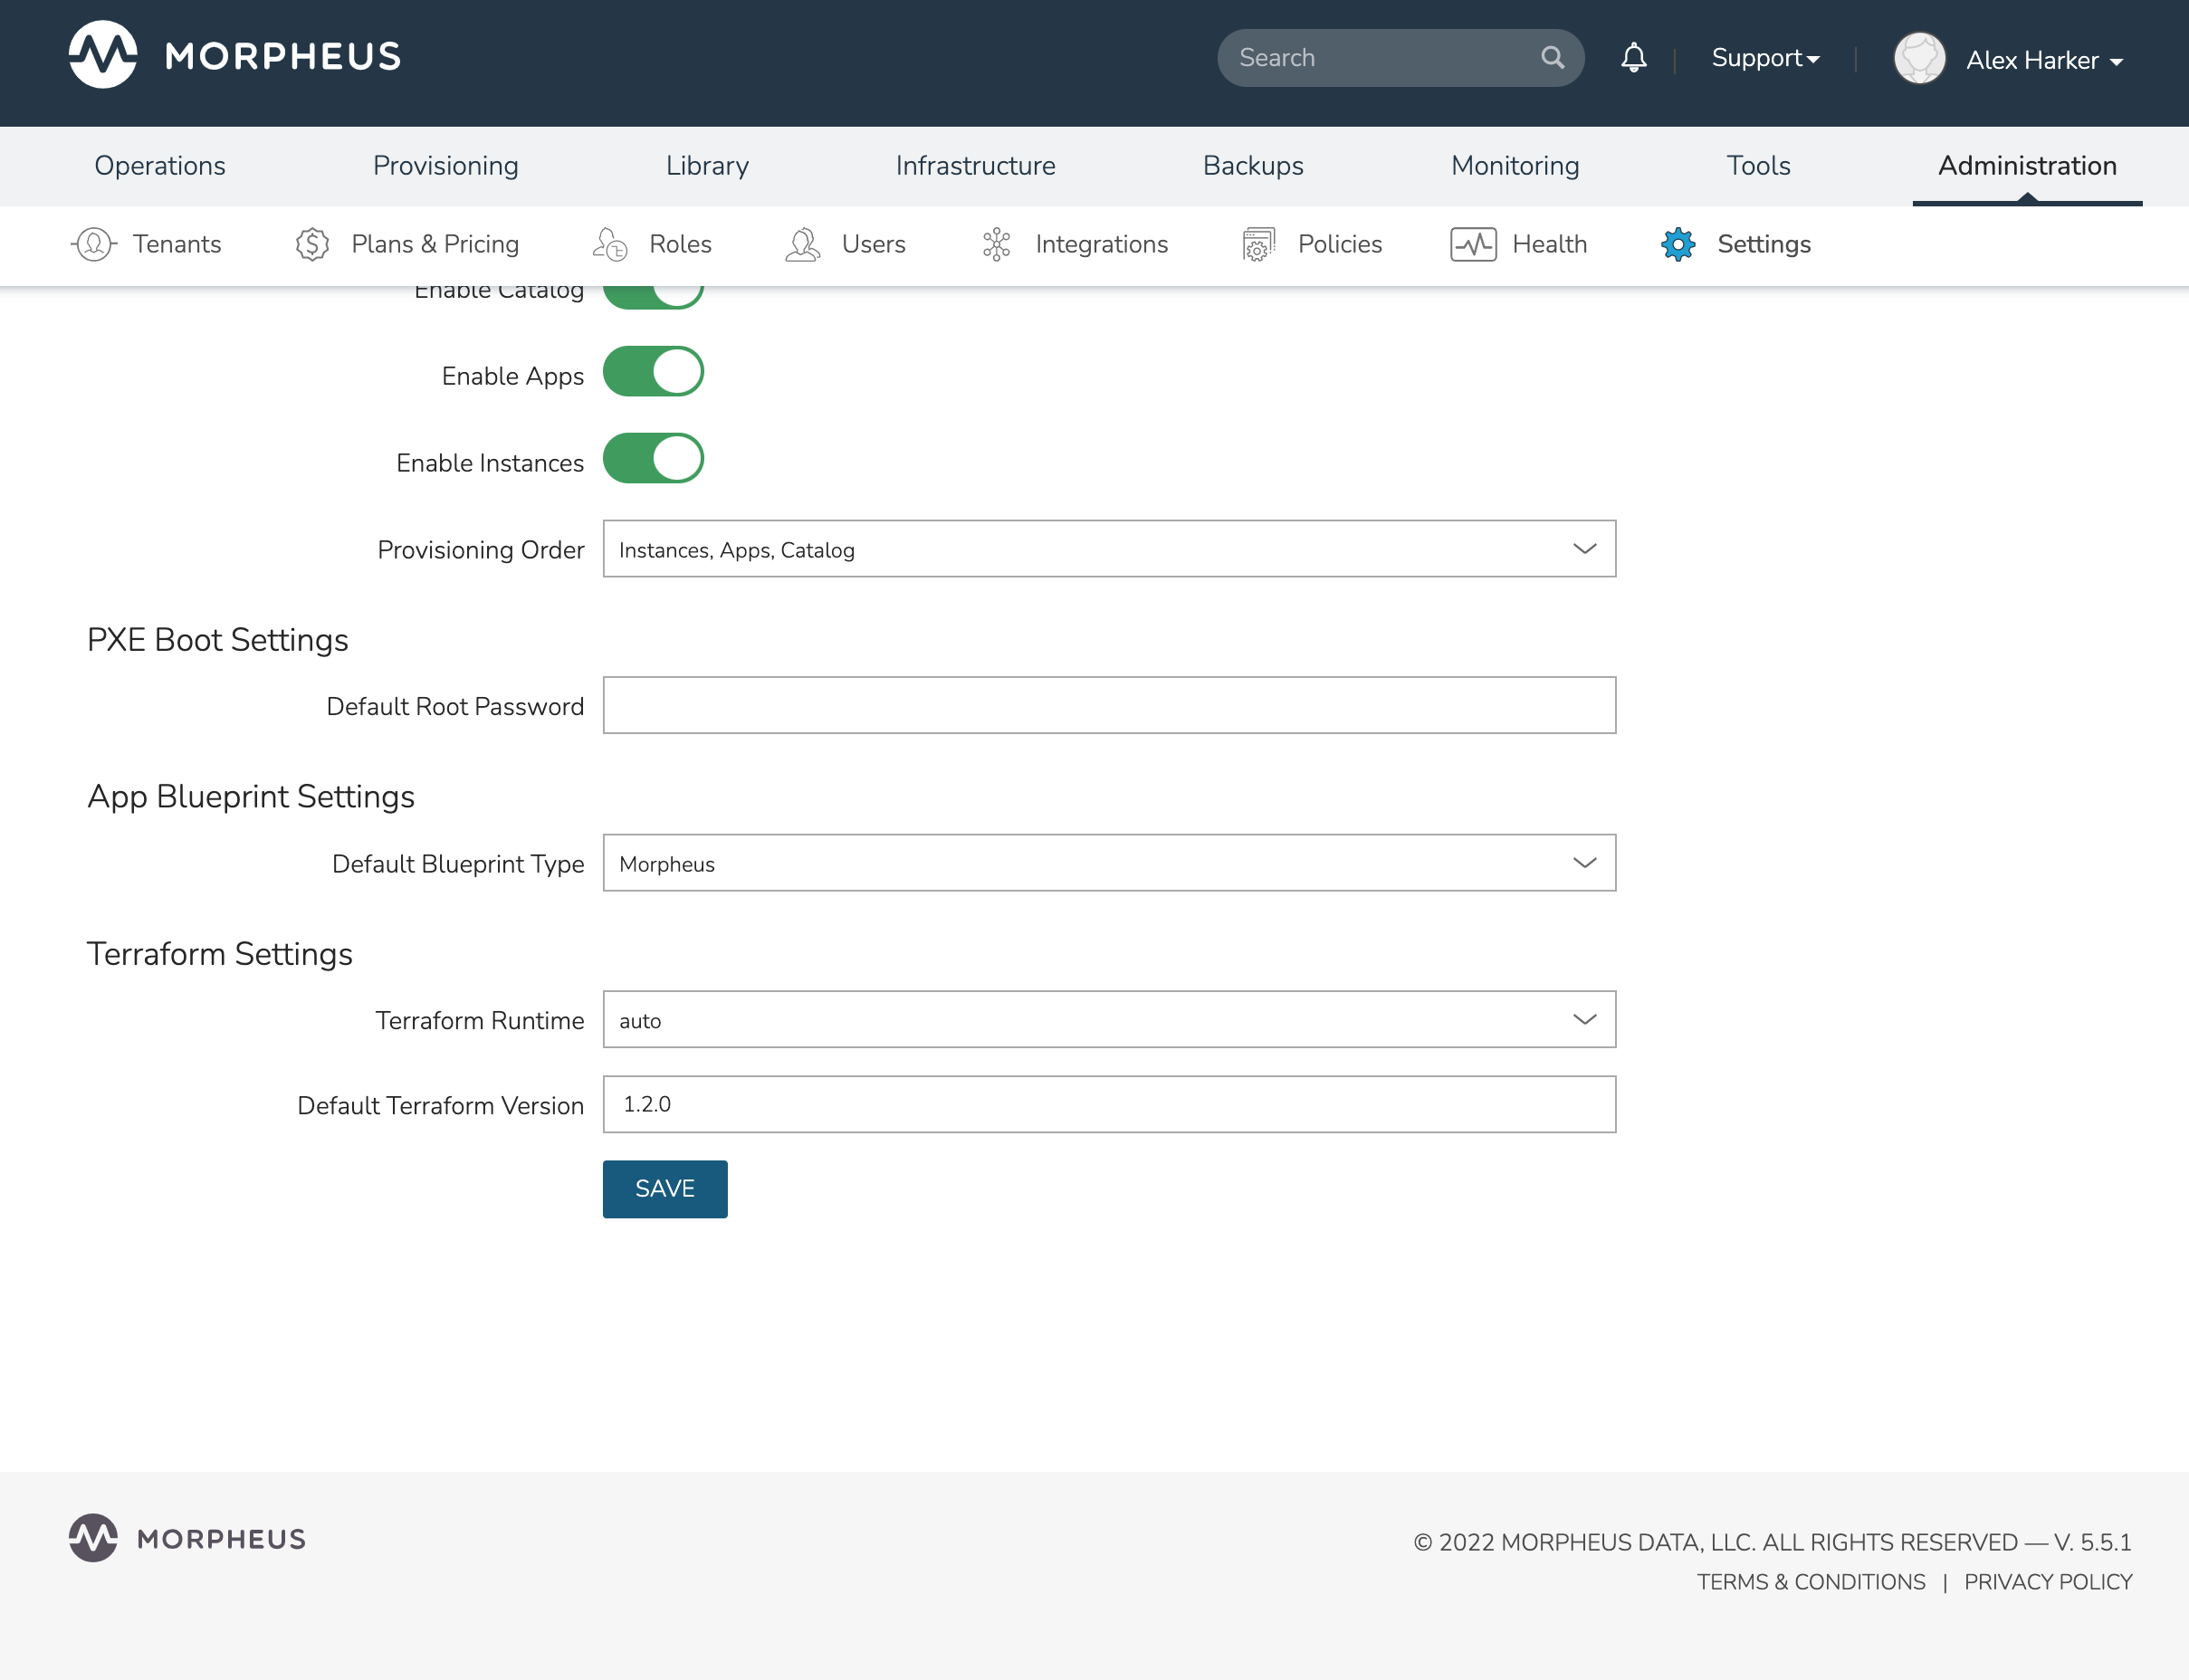This screenshot has width=2189, height=1680.
Task: Click the Default Root Password field
Action: tap(1108, 706)
